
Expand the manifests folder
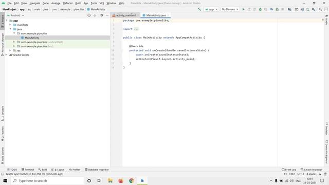10,25
